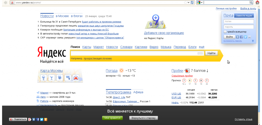
Task: Click the map pin Добавьте организацию image
Action: [x=155, y=22]
